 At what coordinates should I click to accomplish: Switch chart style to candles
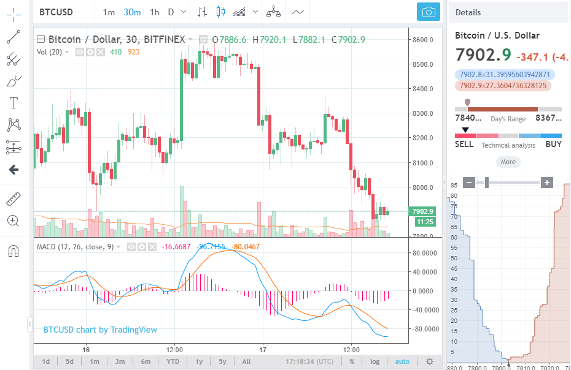(221, 12)
